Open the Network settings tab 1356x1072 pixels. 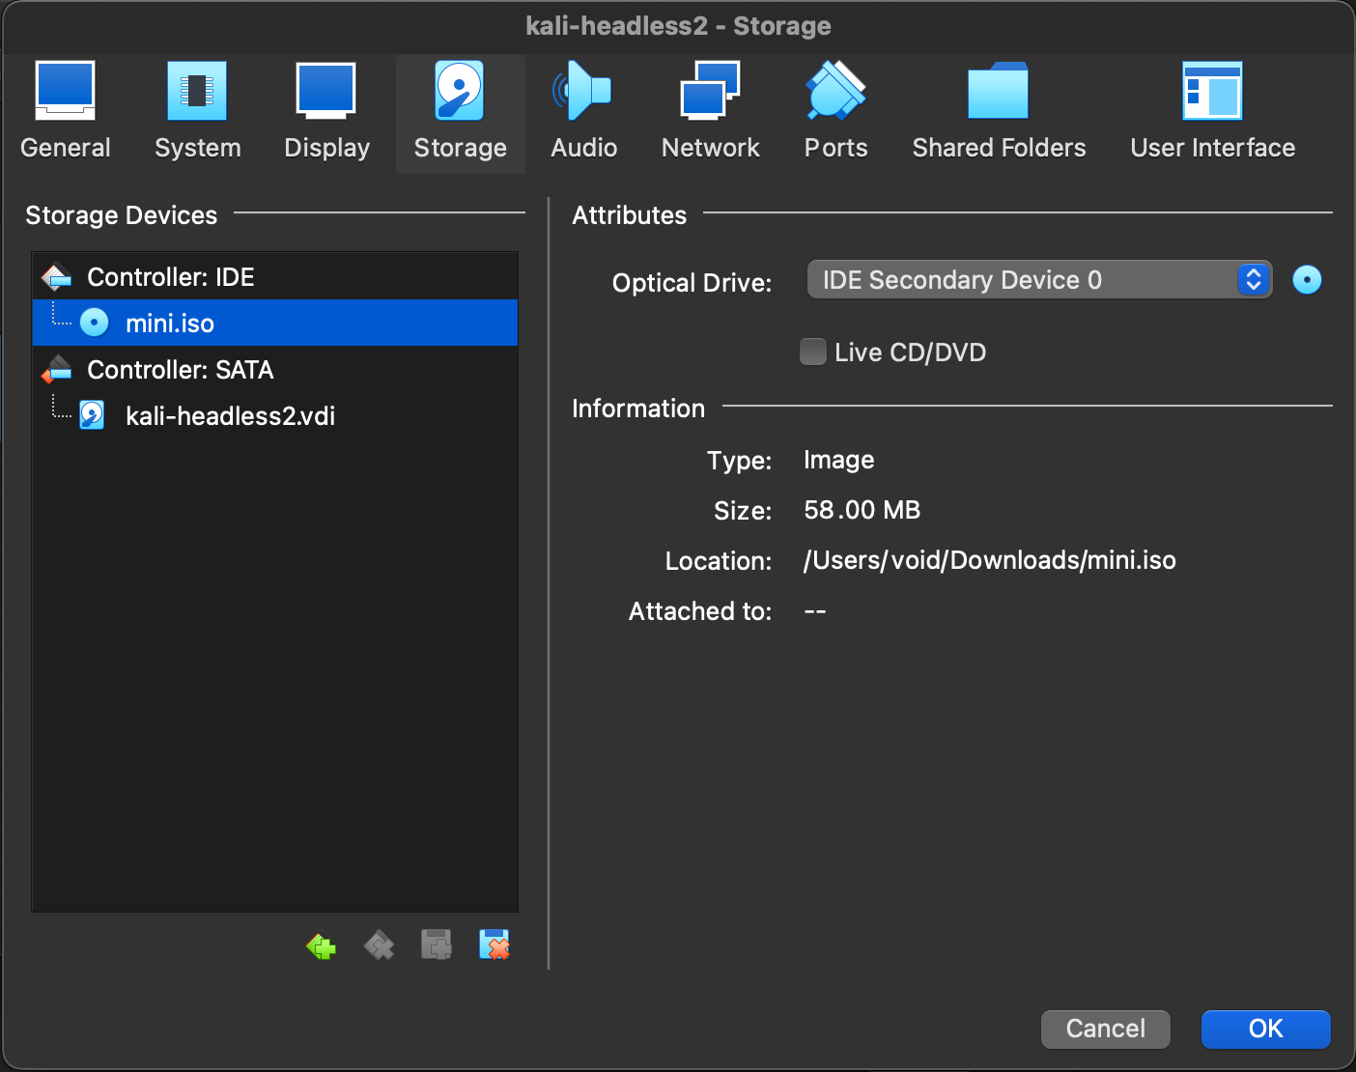(x=710, y=111)
